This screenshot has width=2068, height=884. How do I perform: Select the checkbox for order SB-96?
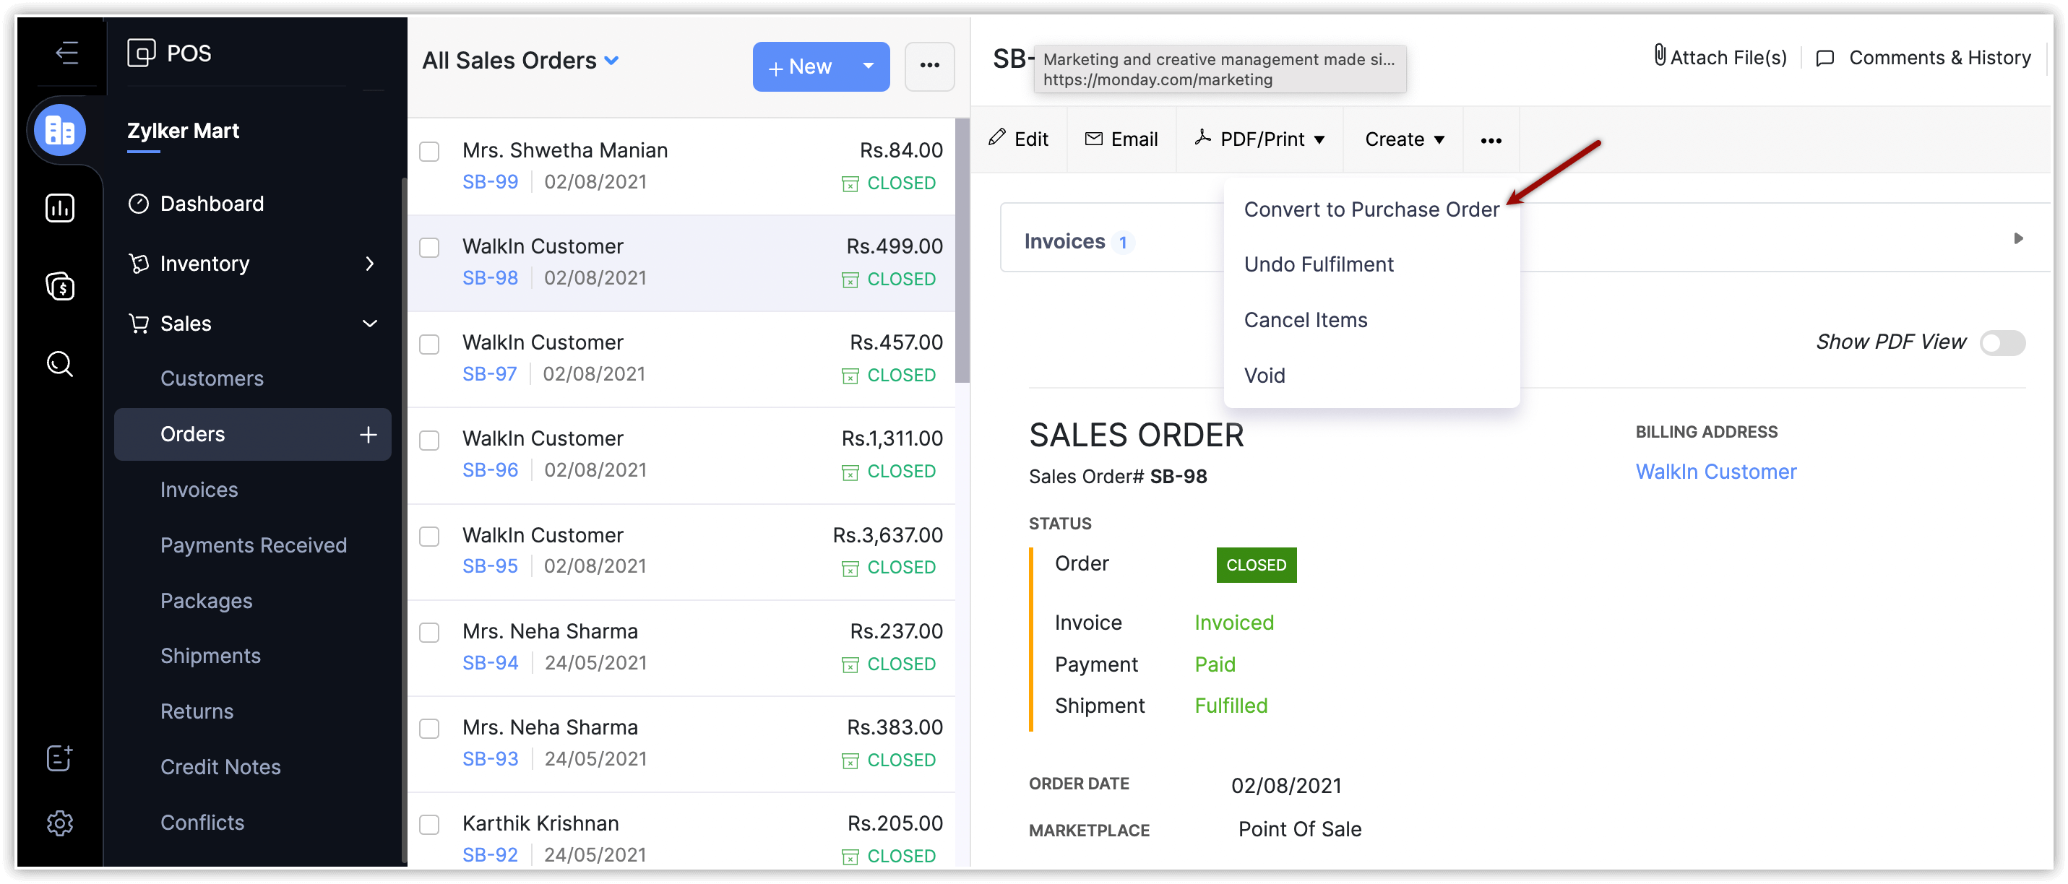click(x=429, y=441)
